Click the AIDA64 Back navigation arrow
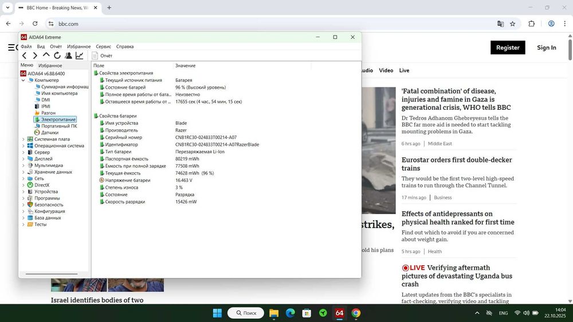Viewport: 573px width, 322px height. pyautogui.click(x=24, y=55)
